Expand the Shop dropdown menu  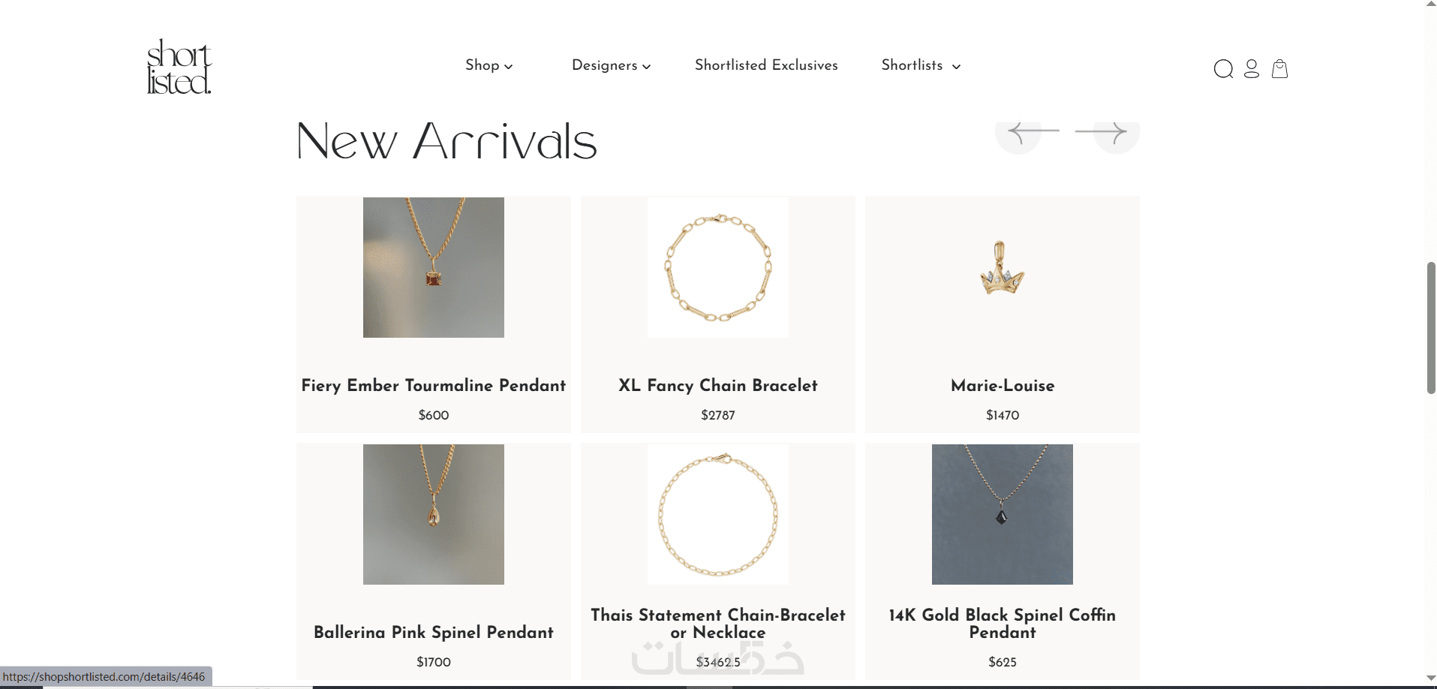click(x=489, y=65)
